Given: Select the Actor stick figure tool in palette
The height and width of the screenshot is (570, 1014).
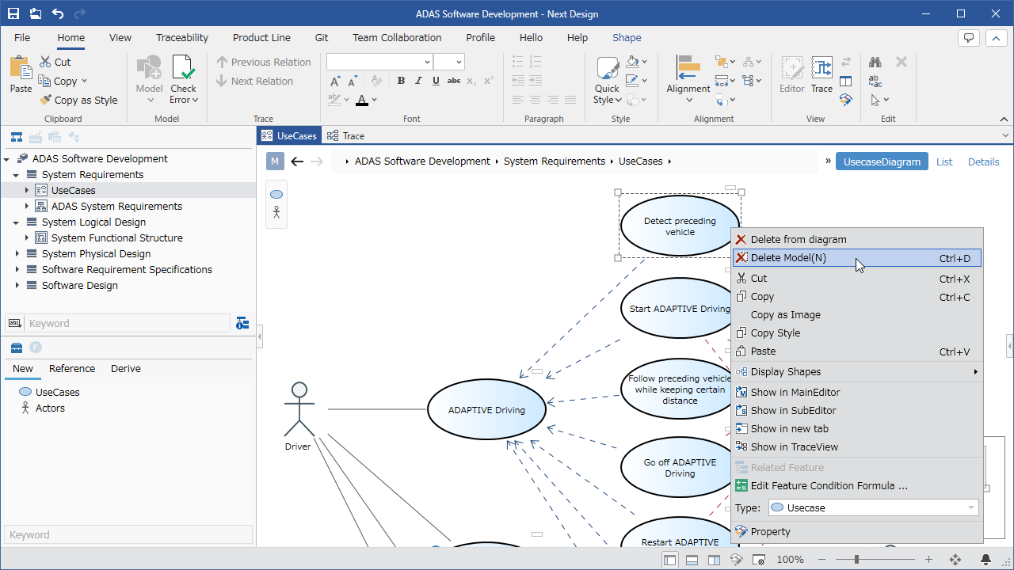Looking at the screenshot, I should pyautogui.click(x=276, y=212).
